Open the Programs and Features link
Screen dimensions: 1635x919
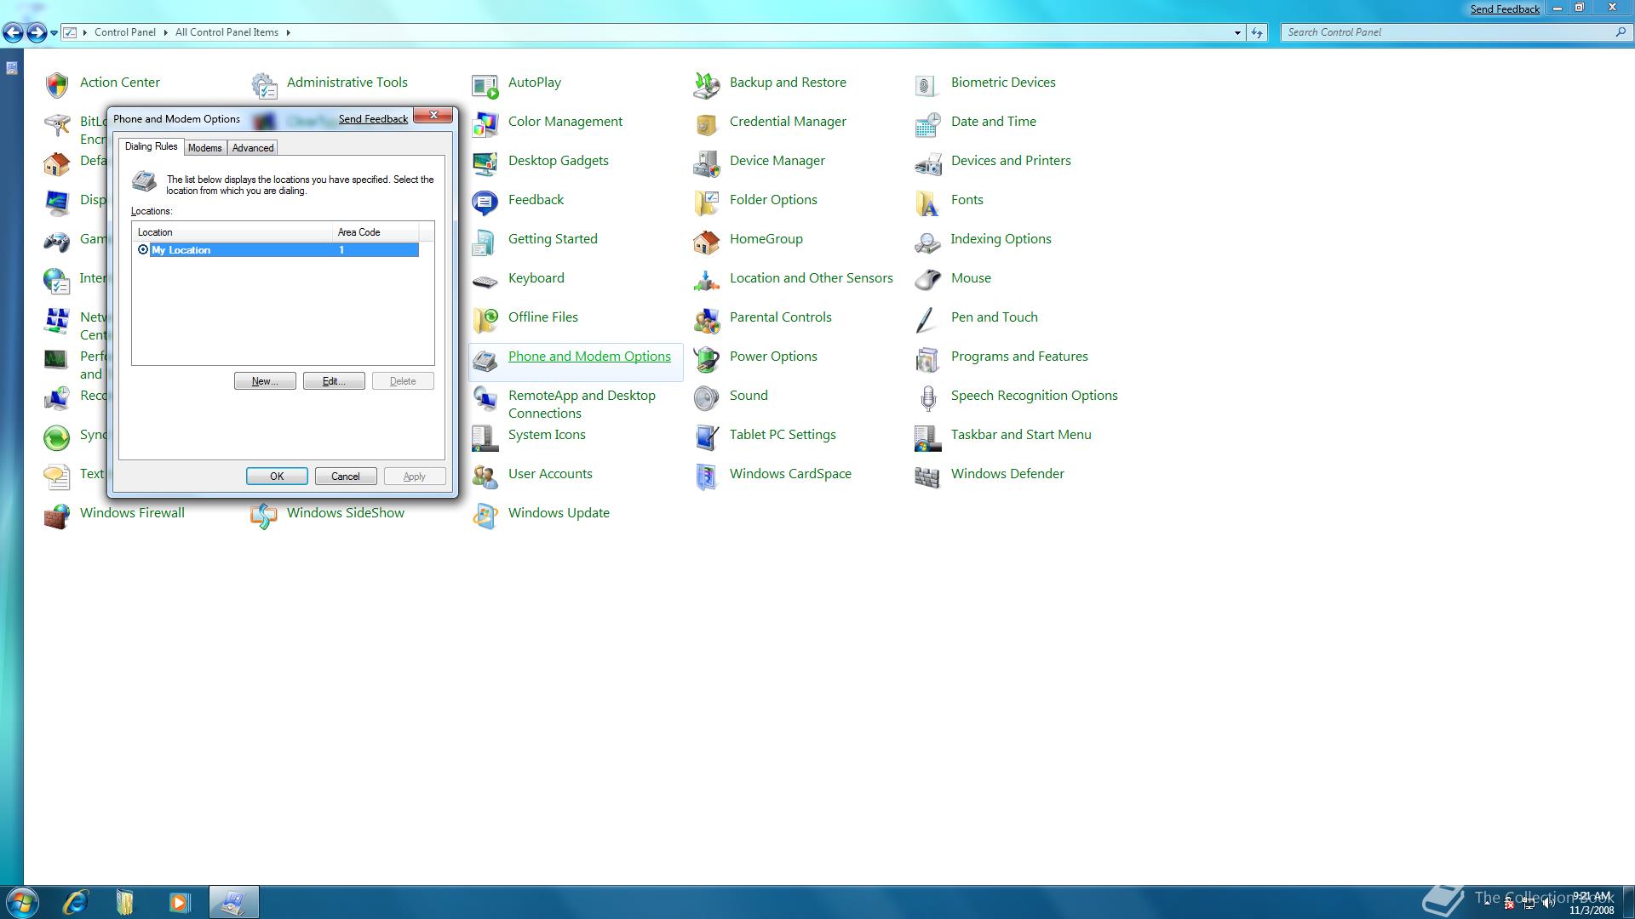coord(1019,357)
